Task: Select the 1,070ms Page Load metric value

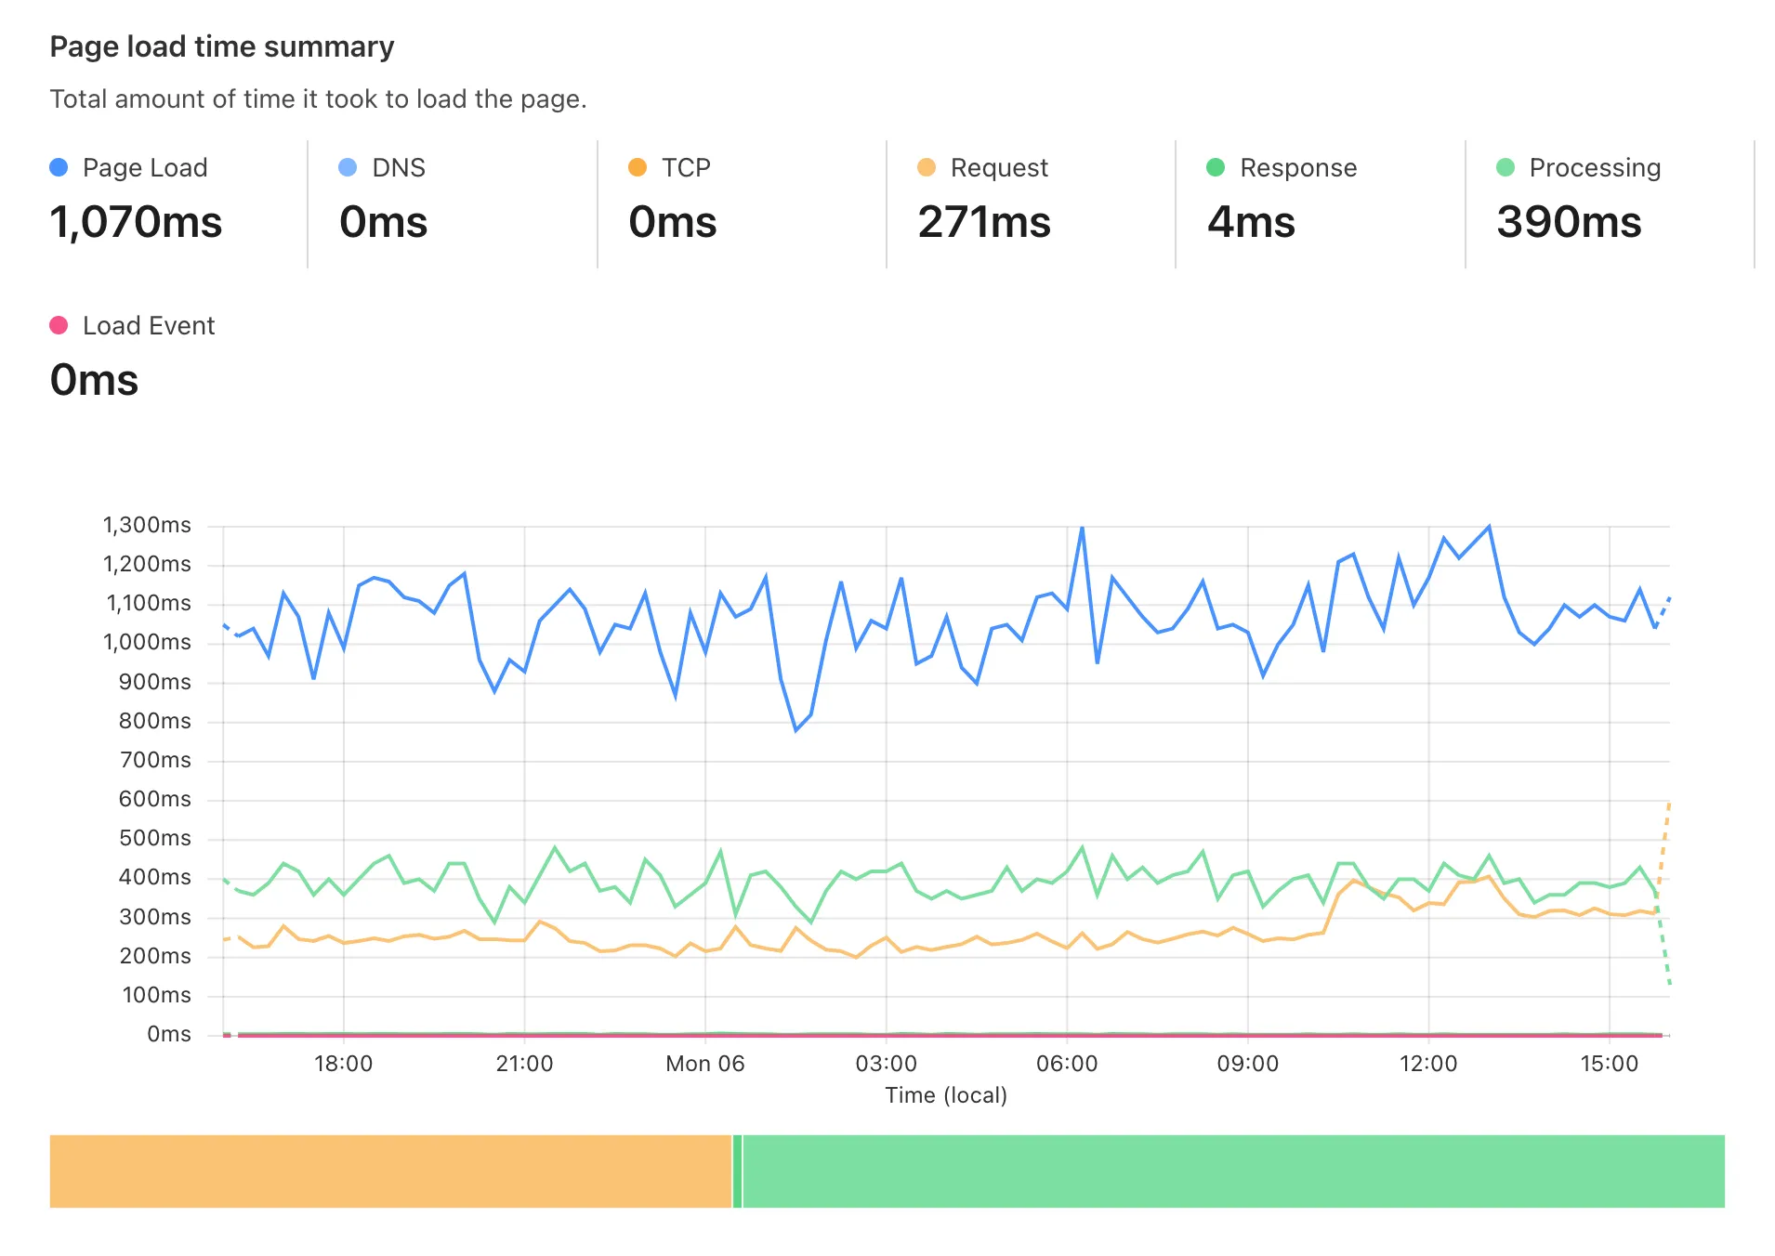Action: [137, 222]
